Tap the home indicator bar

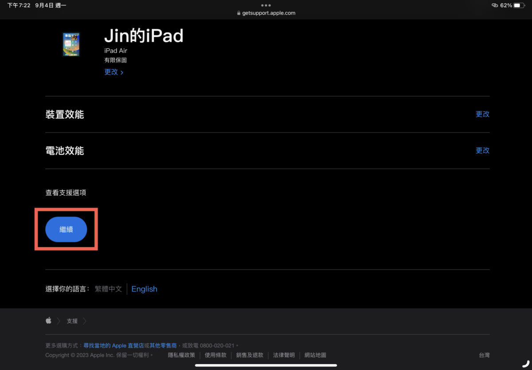pyautogui.click(x=266, y=365)
